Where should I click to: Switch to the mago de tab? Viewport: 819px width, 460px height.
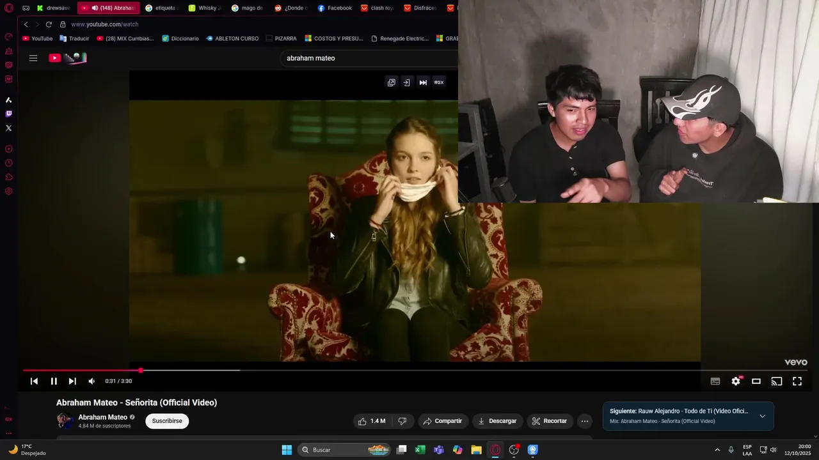coord(248,8)
